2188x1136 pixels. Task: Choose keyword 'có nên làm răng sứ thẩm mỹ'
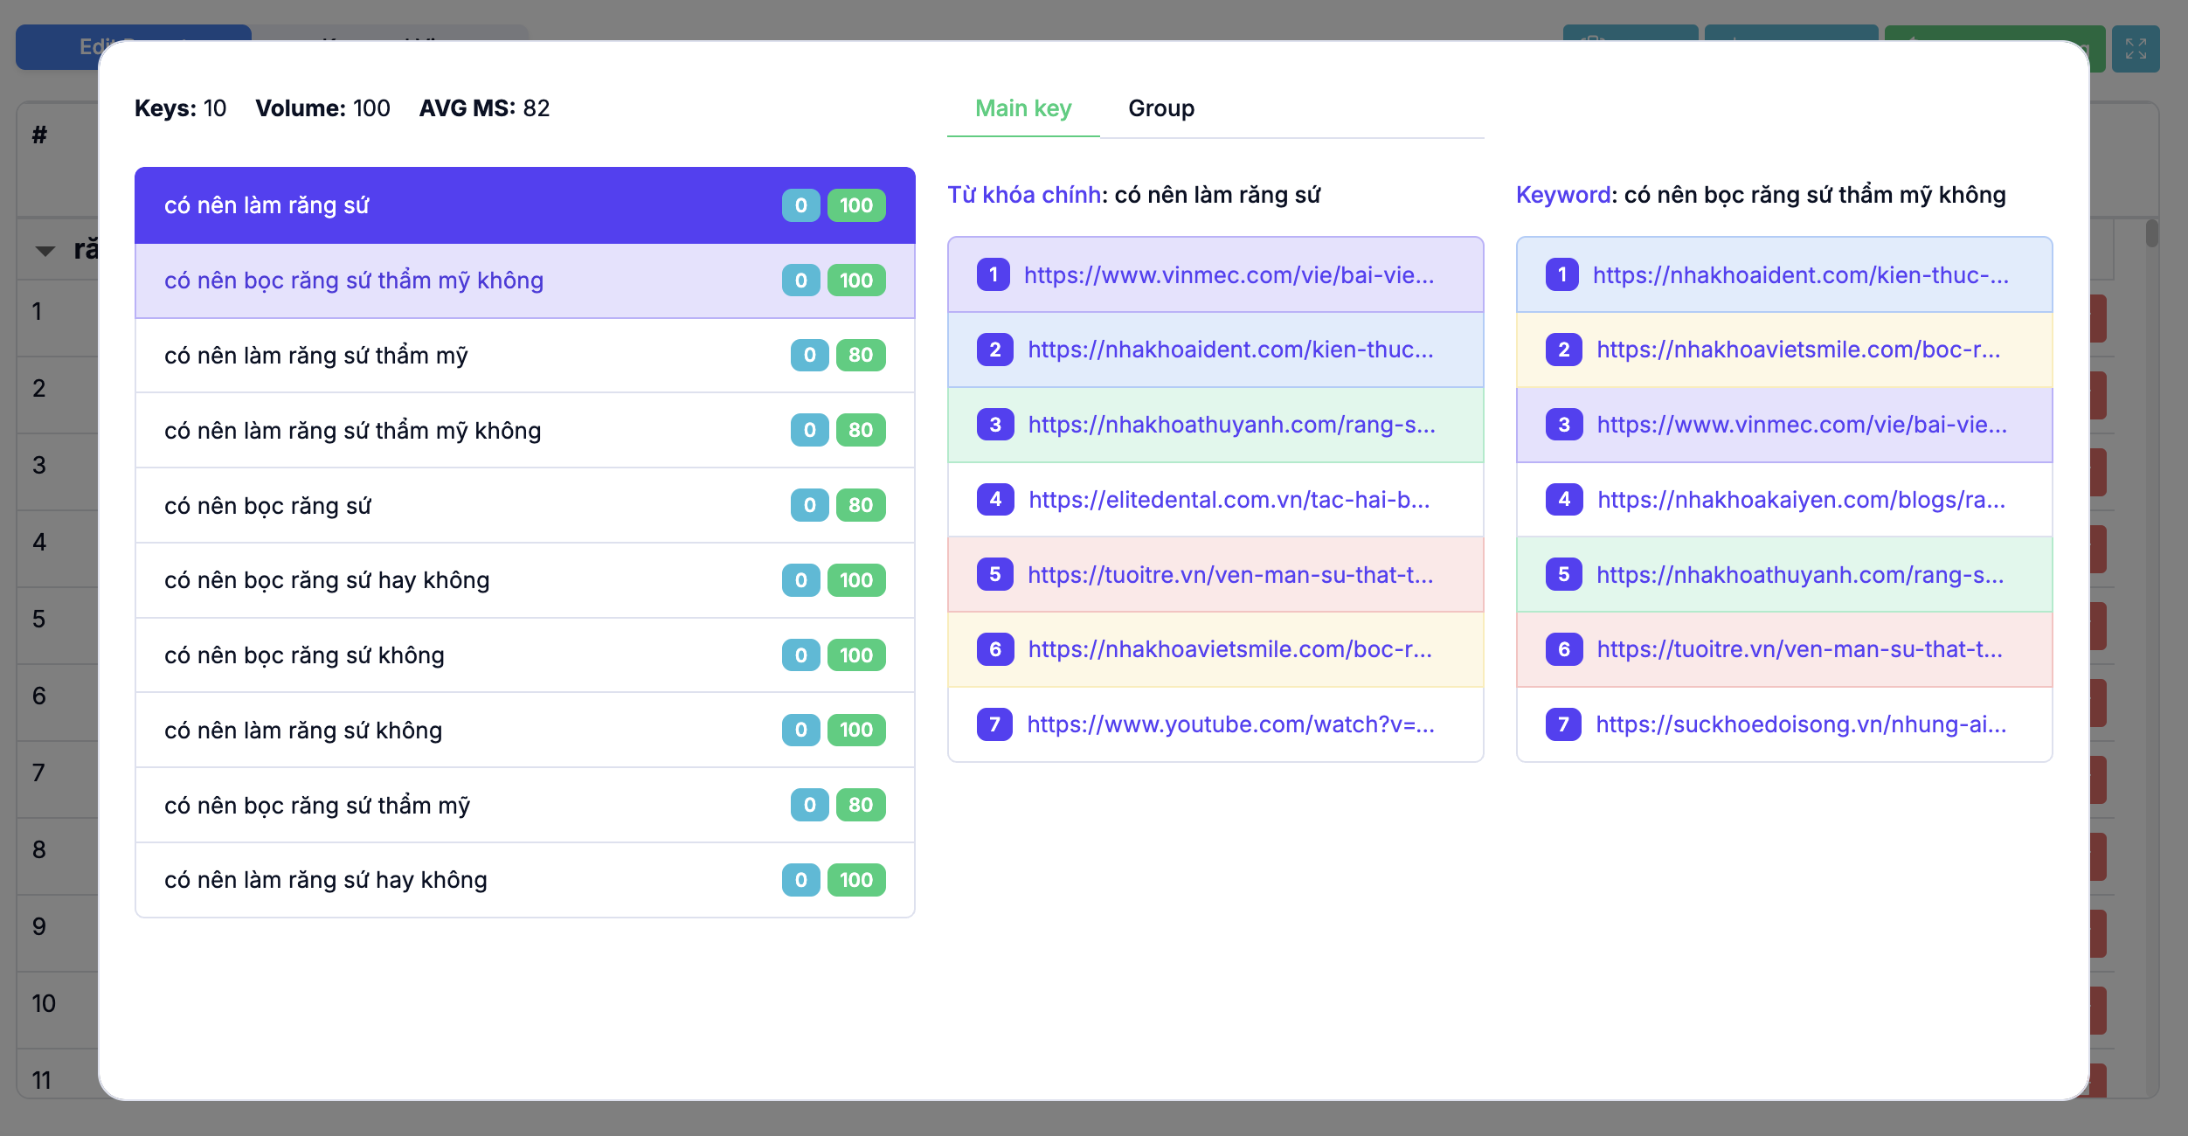[x=524, y=356]
